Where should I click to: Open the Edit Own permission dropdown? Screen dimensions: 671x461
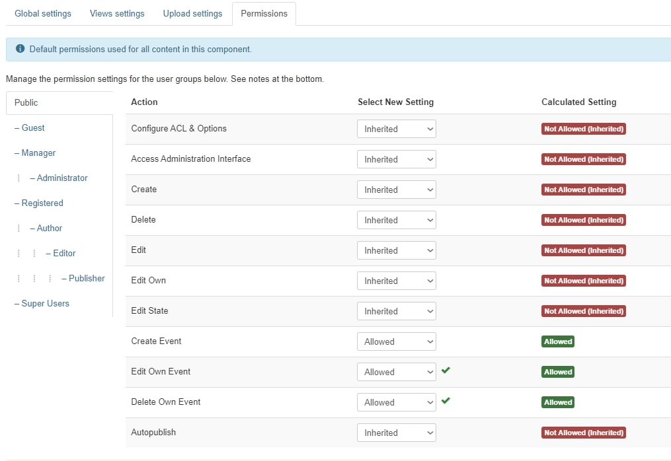click(x=396, y=281)
